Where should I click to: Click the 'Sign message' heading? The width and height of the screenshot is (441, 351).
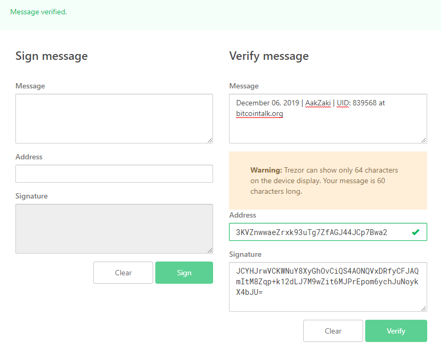(51, 56)
